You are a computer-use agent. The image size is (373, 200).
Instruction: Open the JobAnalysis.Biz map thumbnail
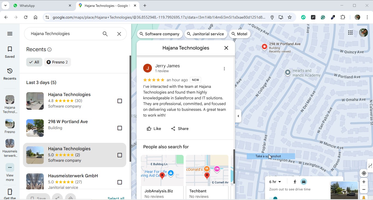coord(162,170)
